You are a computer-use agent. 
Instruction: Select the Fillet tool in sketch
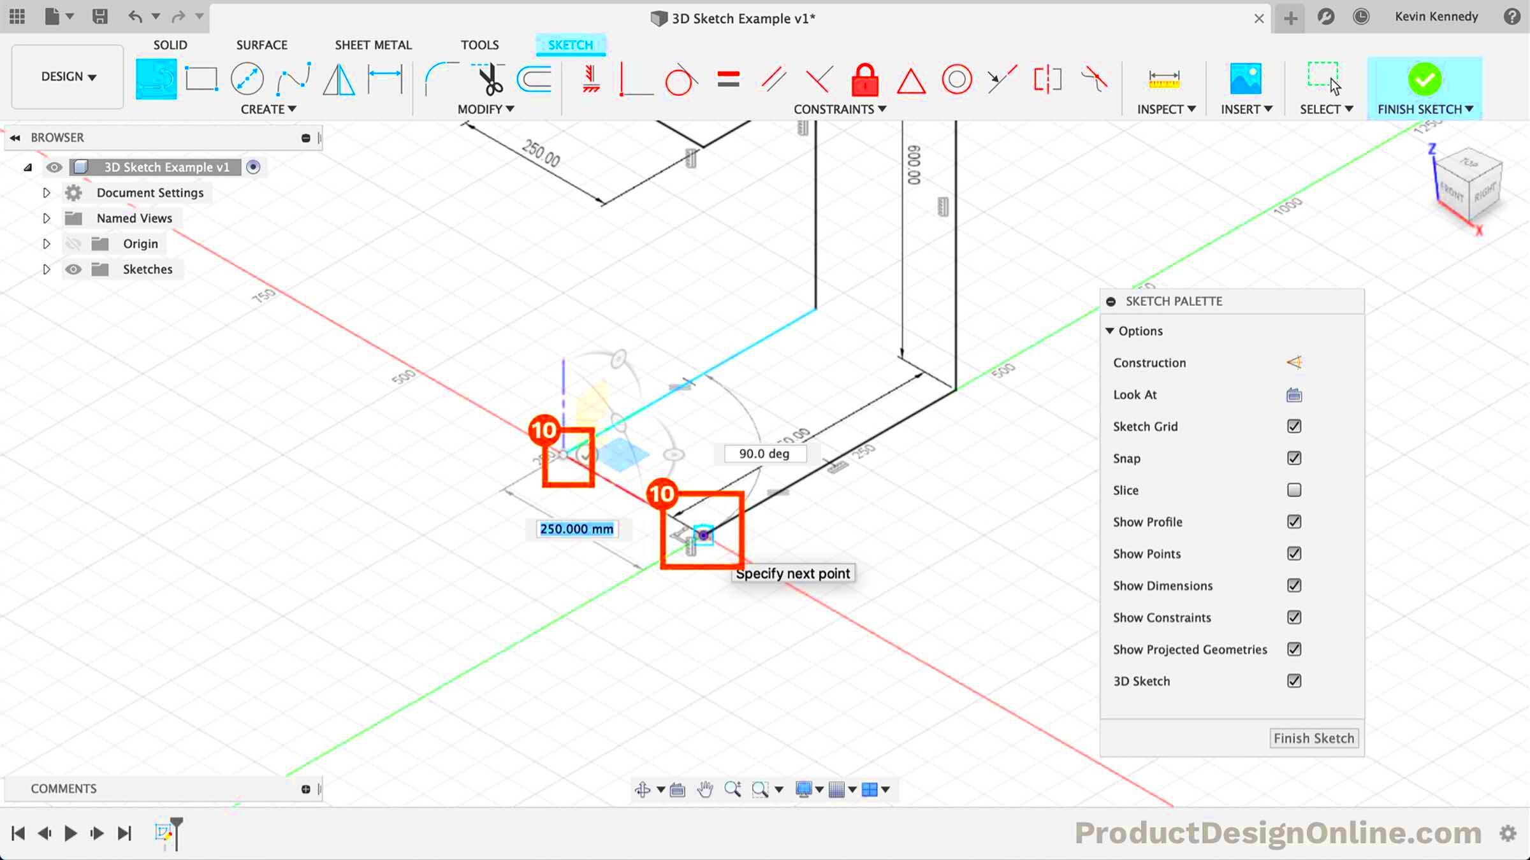439,79
